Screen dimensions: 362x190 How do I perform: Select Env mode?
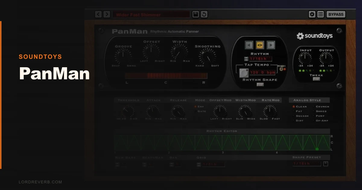click(x=200, y=106)
